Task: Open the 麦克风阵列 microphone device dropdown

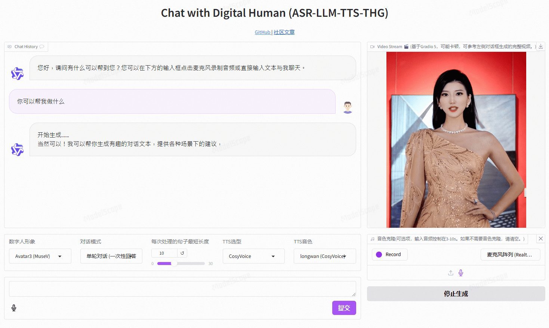Action: point(510,255)
